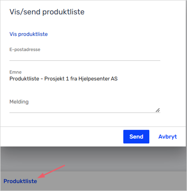This screenshot has height=191, width=187.
Task: Click the Melding placeholder label
Action: pyautogui.click(x=19, y=102)
